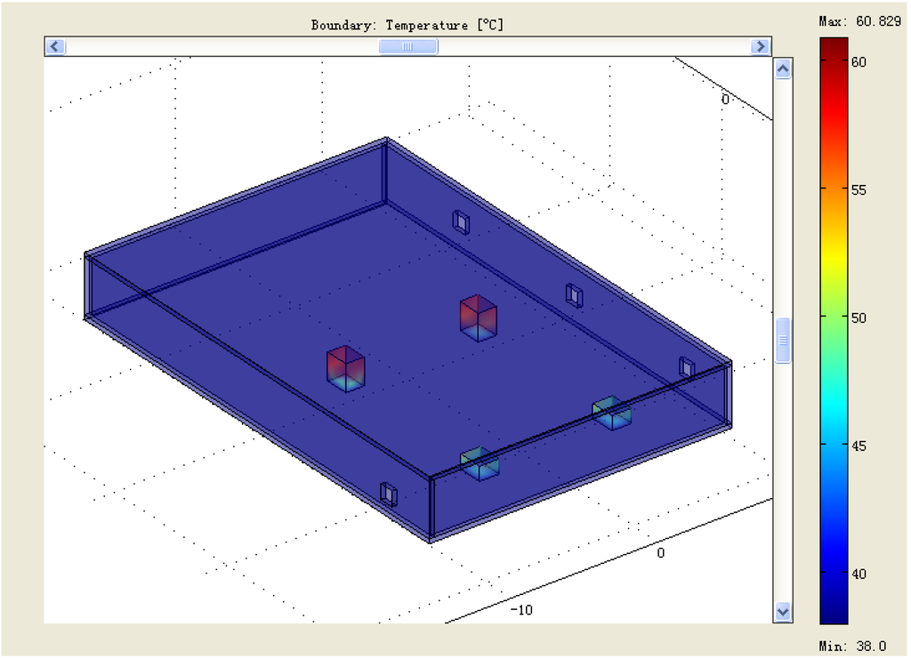
Task: Click the vertical scrollbar down arrow
Action: tap(783, 611)
